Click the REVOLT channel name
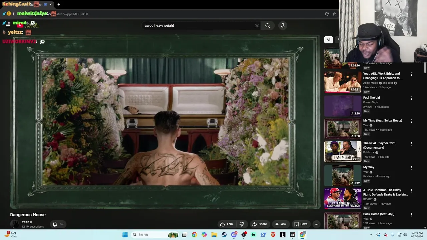The height and width of the screenshot is (240, 427). pos(368,199)
